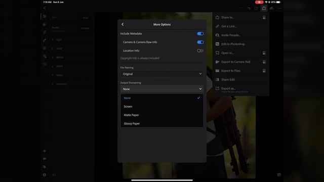Tap the share icon in the top toolbar
324x182 pixels.
[264, 8]
